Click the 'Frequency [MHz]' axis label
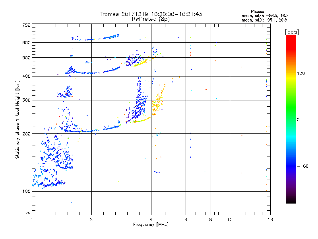Viewport: 318px width, 239px height. click(151, 225)
